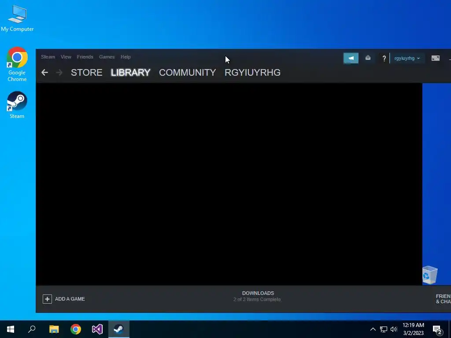Select the Recycle Bin desktop icon
Image resolution: width=451 pixels, height=338 pixels.
point(430,275)
